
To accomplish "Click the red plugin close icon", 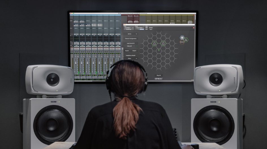I will tap(194, 28).
